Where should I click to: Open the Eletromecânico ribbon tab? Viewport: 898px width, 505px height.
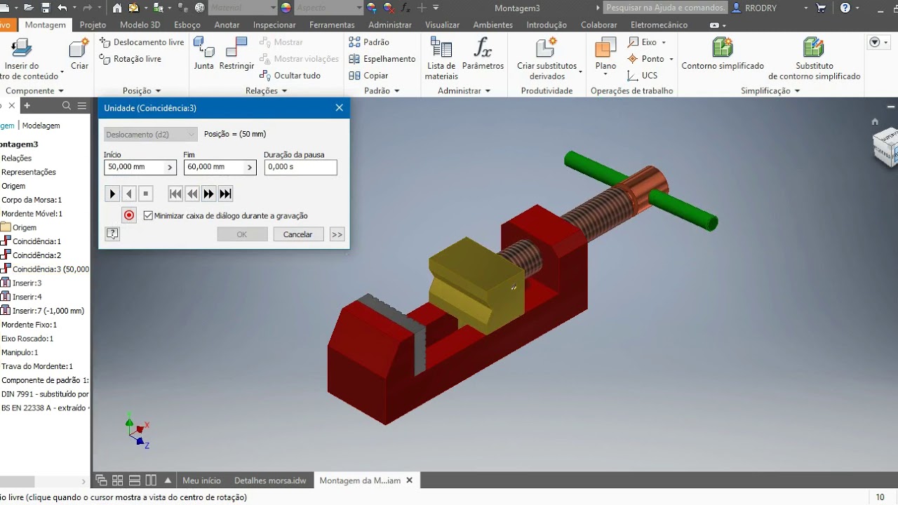(659, 25)
